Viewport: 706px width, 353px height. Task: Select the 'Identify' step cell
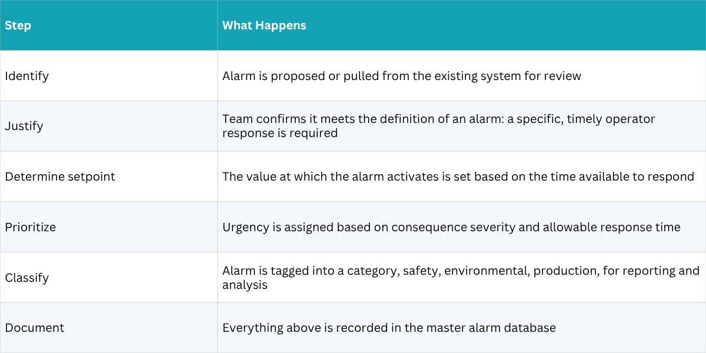109,76
